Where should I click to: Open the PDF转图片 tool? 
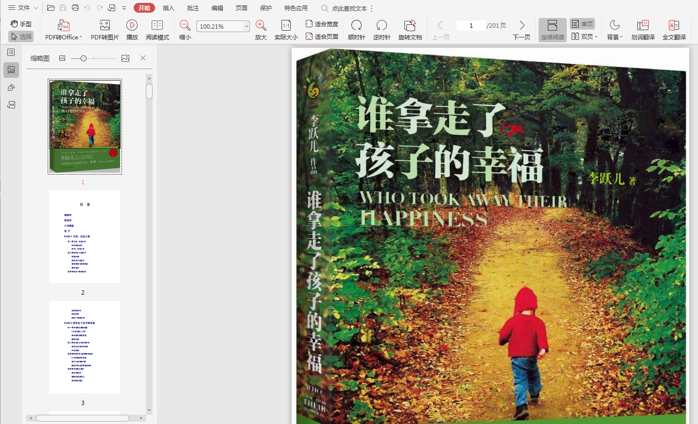tap(105, 26)
